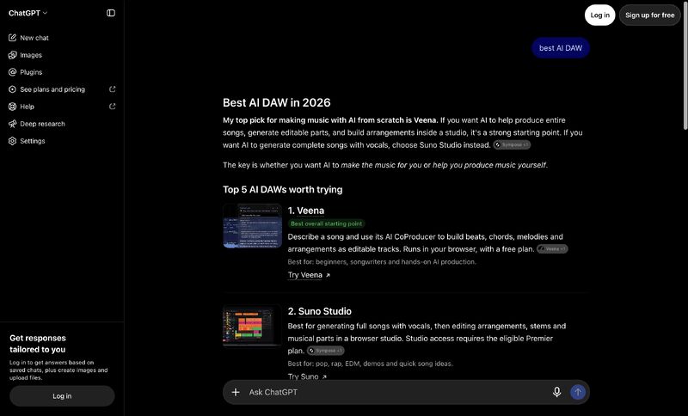The width and height of the screenshot is (688, 416).
Task: Open the ChatGPT model dropdown
Action: 28,13
